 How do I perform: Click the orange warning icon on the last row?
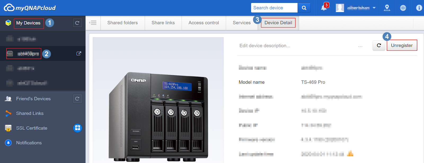coord(350,153)
